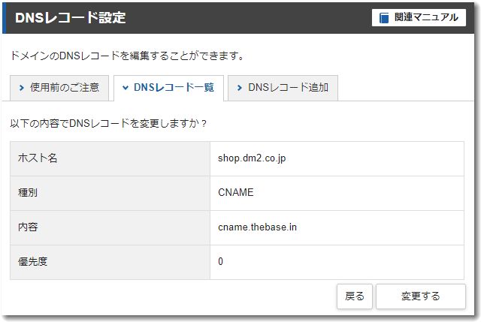
Task: Switch to the 使用前のご注意 tab
Action: pos(59,88)
